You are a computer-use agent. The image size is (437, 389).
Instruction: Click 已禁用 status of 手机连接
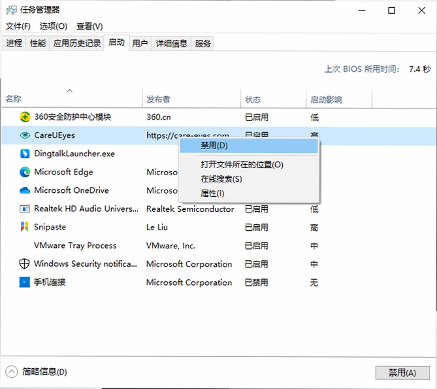[x=257, y=282]
